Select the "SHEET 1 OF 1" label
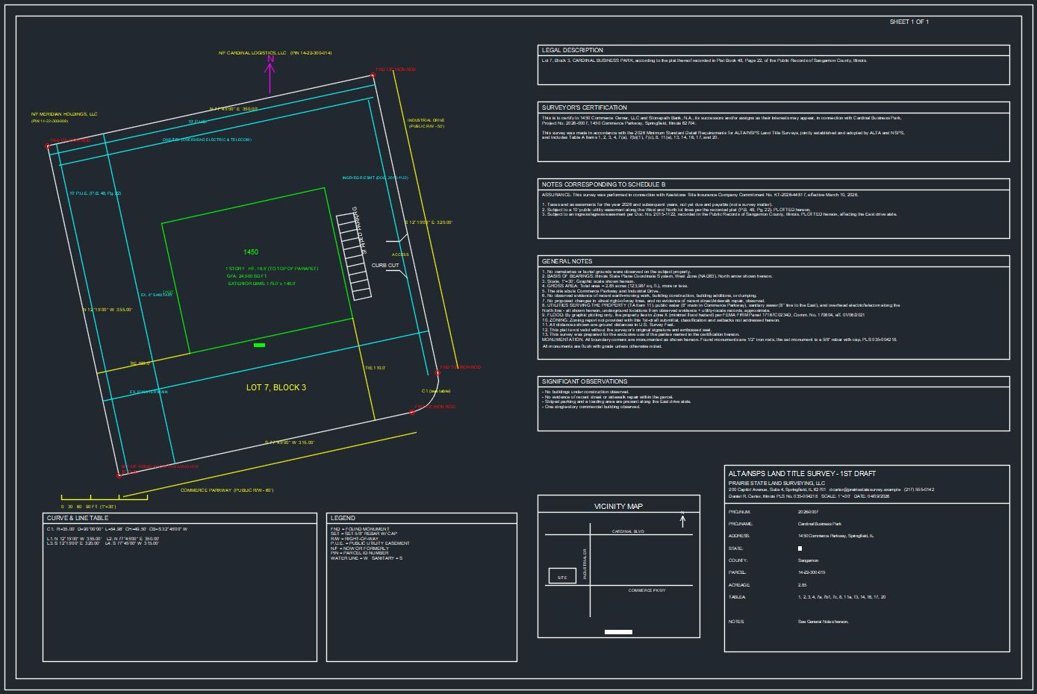 point(909,22)
